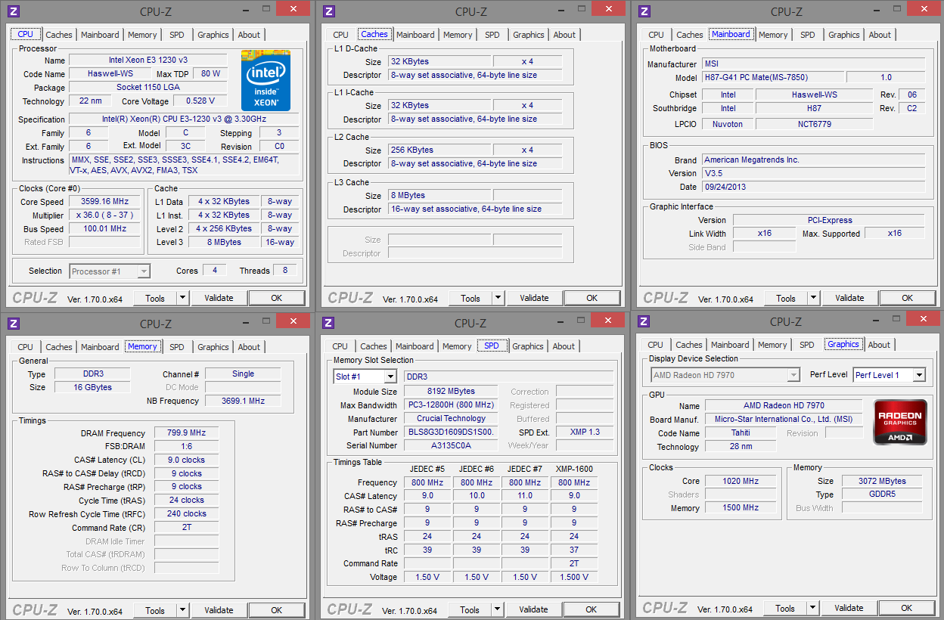Click OK in the Graphics window
Image resolution: width=944 pixels, height=620 pixels.
907,608
